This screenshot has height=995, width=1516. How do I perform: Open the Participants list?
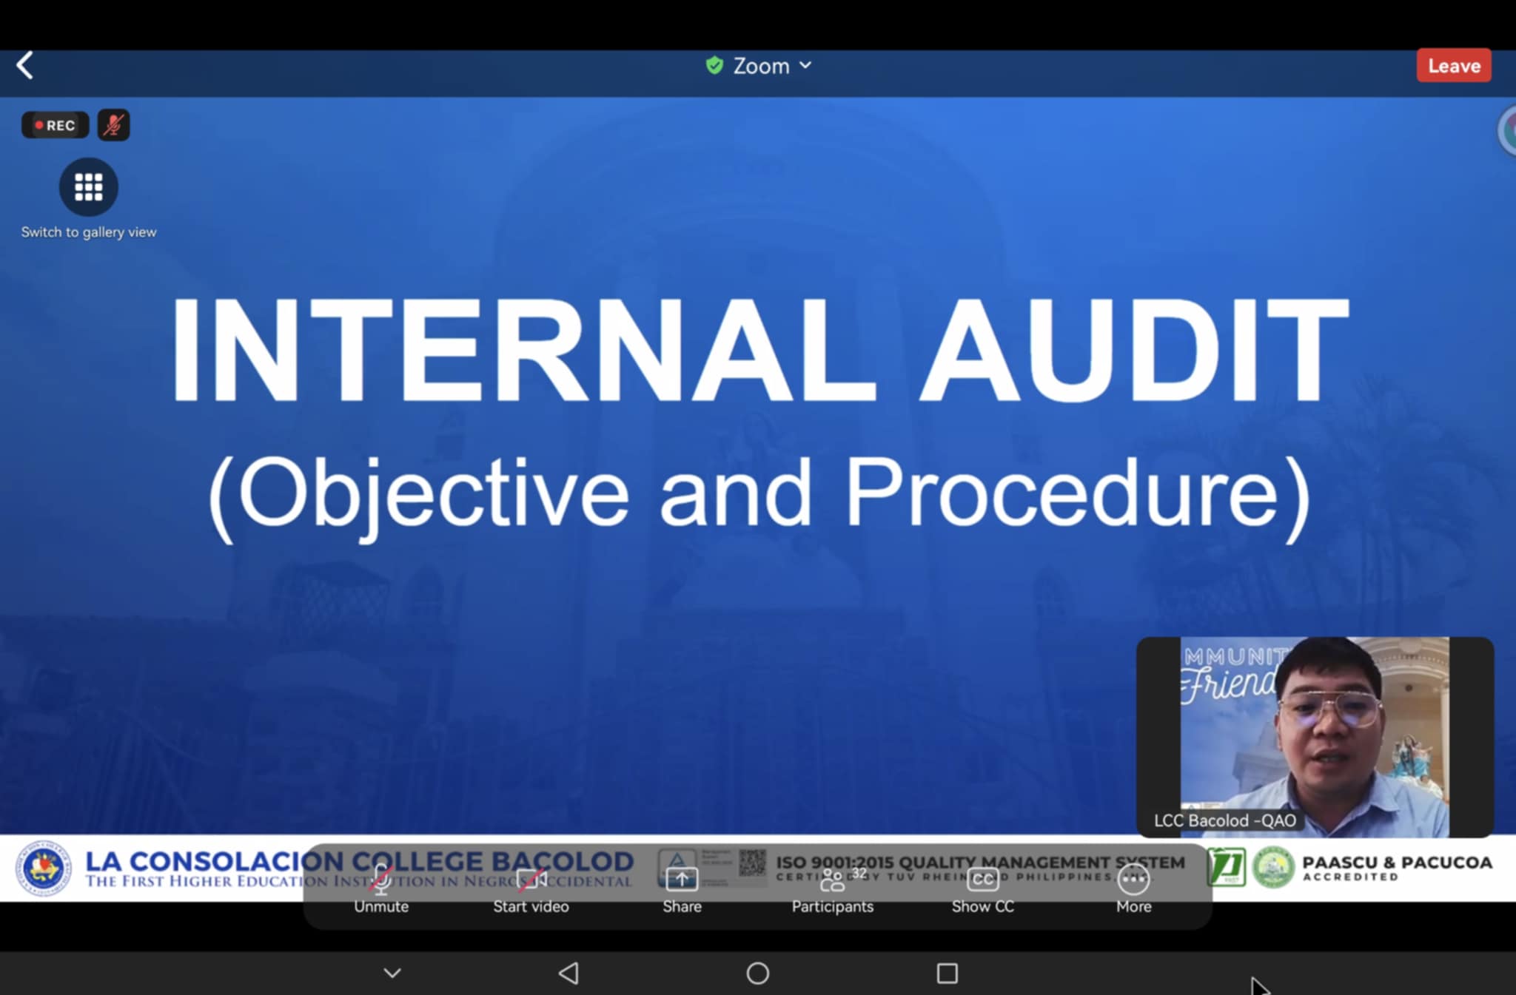(833, 889)
